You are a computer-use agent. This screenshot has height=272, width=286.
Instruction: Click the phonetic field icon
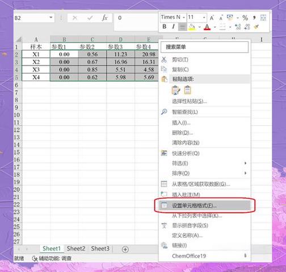tap(164, 225)
